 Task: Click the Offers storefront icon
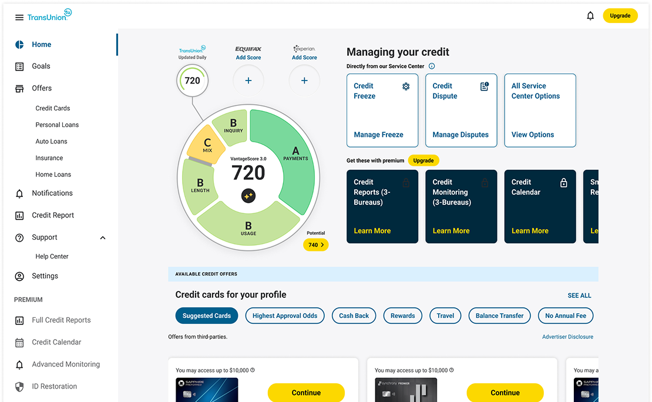19,89
